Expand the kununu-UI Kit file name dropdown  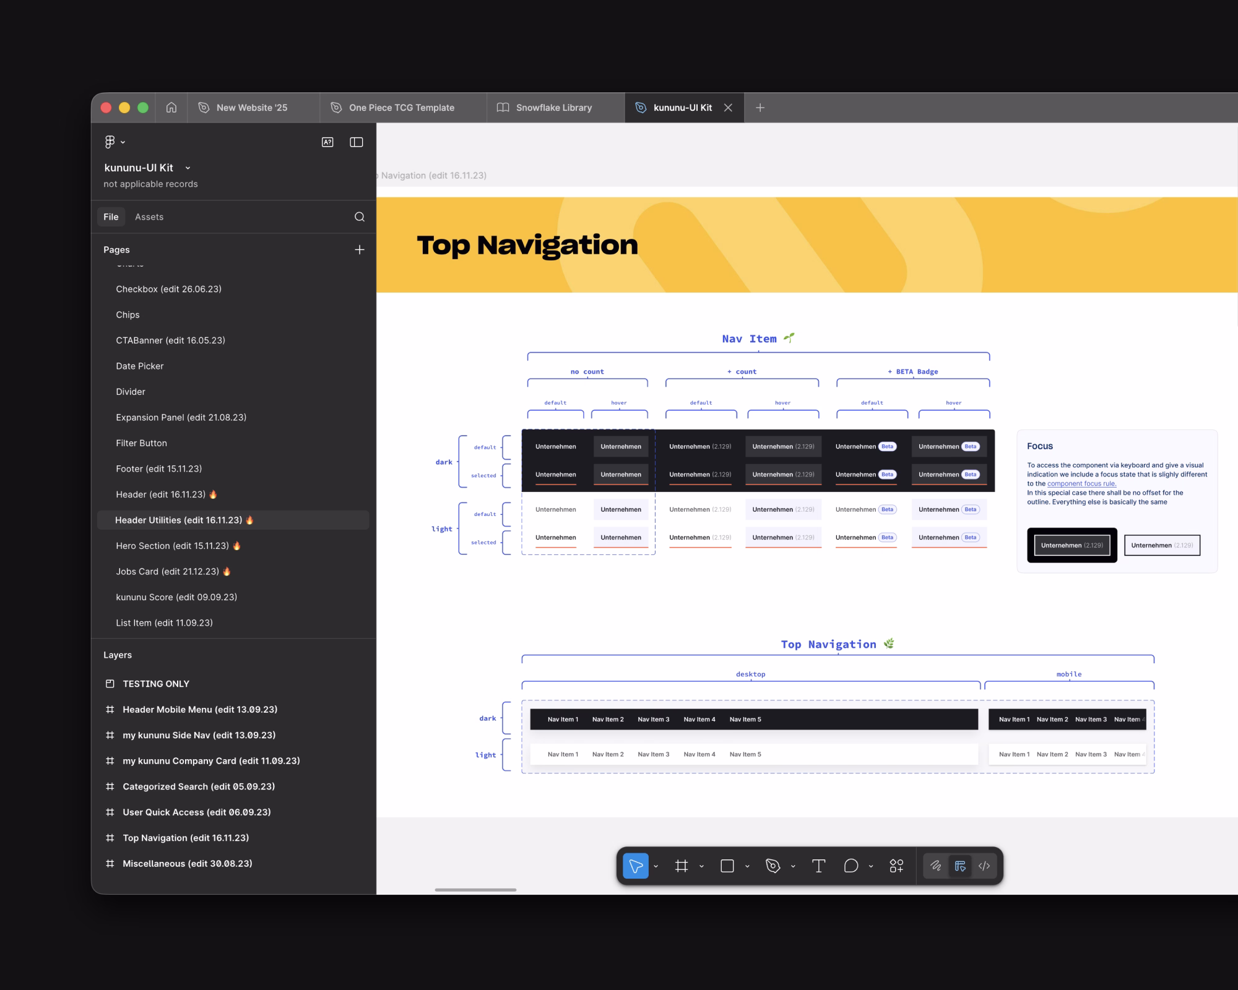click(187, 168)
